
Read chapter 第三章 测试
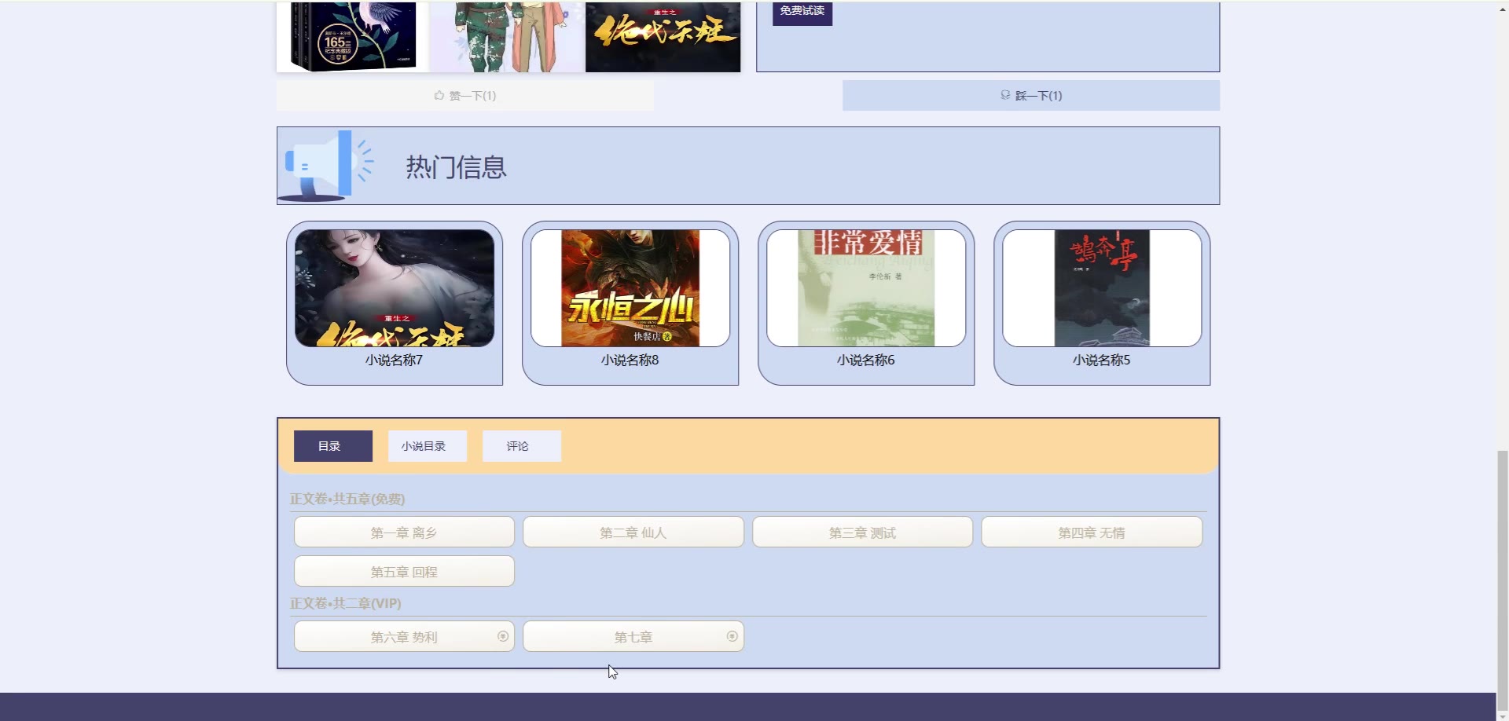(863, 532)
